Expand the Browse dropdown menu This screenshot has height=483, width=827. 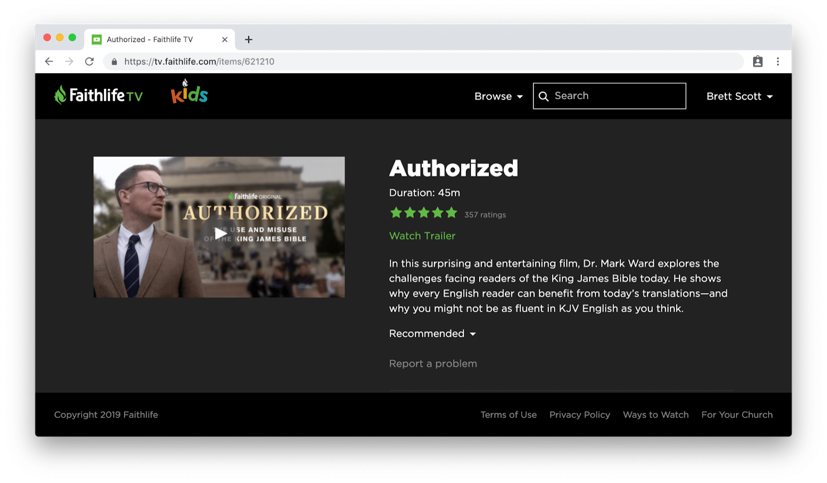click(x=499, y=96)
